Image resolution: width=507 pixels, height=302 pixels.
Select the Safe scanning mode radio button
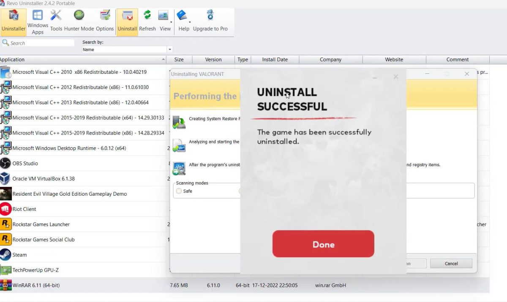(179, 191)
